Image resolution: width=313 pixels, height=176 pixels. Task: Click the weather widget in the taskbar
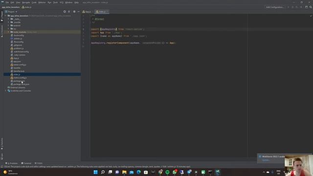pos(11,172)
